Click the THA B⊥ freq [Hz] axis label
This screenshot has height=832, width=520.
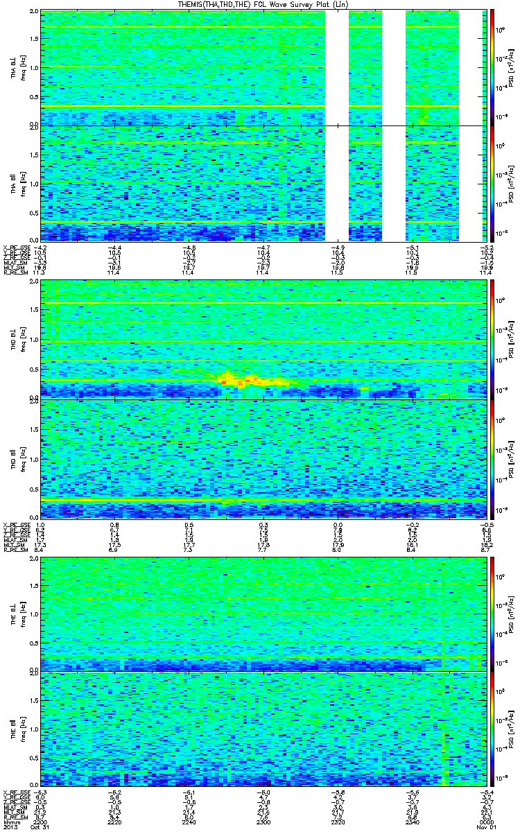point(23,67)
